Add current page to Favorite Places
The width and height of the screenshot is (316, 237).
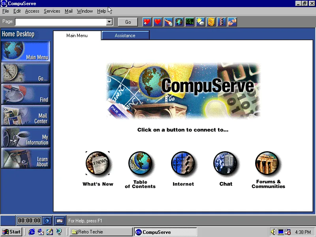[x=147, y=22]
